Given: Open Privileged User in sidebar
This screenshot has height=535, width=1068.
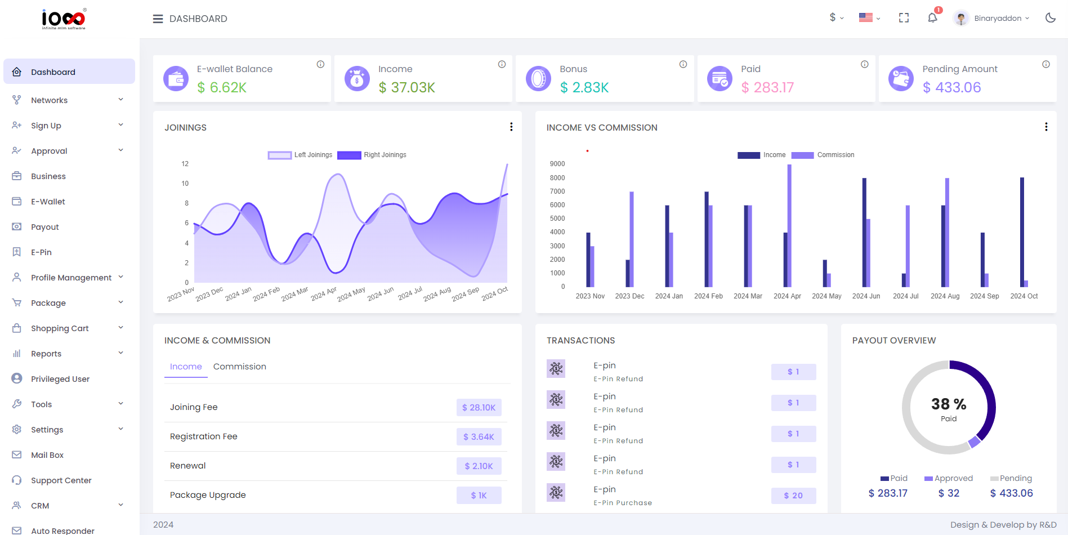Looking at the screenshot, I should point(69,378).
